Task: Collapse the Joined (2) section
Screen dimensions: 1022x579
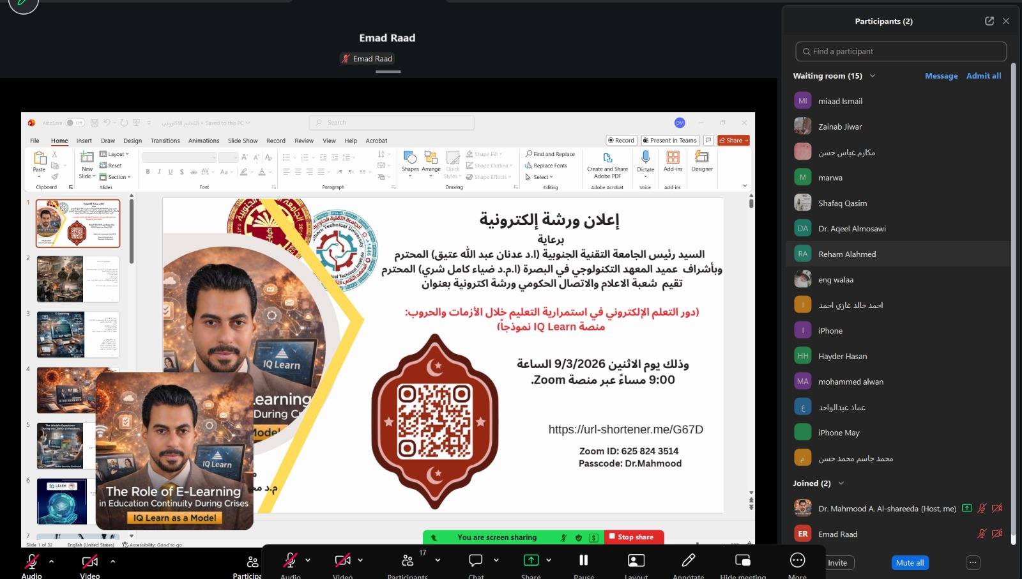Action: coord(841,483)
